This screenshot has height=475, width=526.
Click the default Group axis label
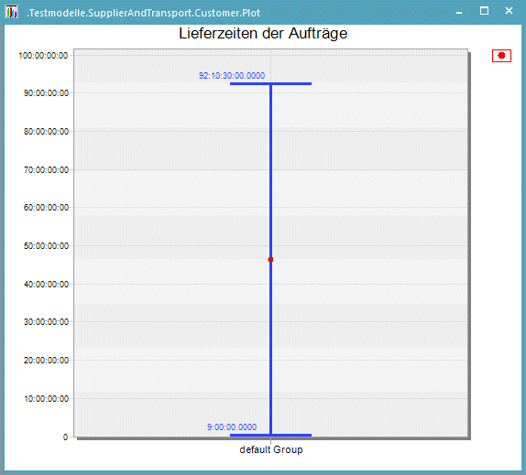coord(271,449)
